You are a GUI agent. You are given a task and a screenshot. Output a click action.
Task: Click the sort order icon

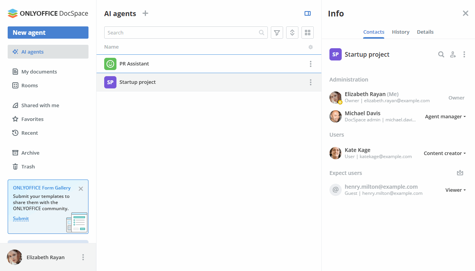click(x=292, y=33)
